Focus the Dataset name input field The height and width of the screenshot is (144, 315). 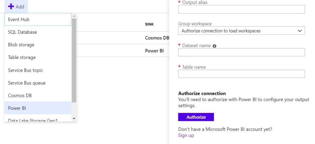(241, 52)
